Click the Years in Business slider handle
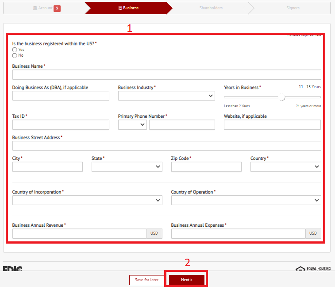Screen dimensions: 335x287 [x=281, y=97]
